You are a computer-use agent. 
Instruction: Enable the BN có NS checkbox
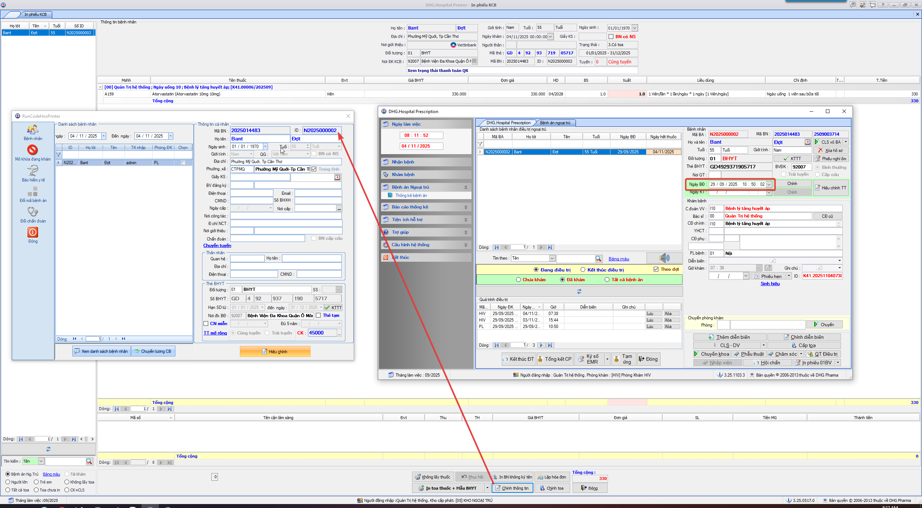click(611, 37)
